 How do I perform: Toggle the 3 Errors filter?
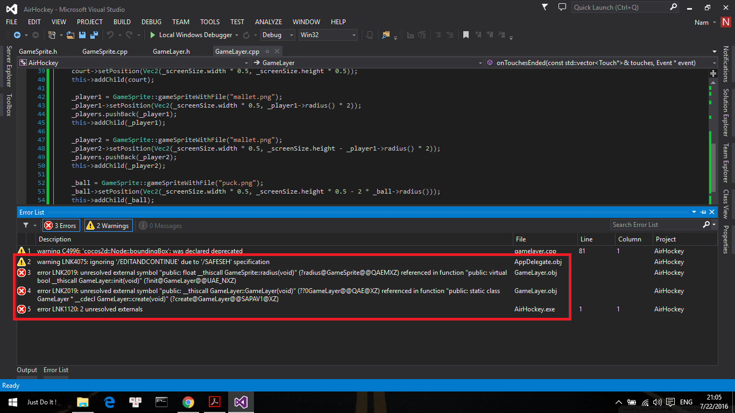coord(61,225)
